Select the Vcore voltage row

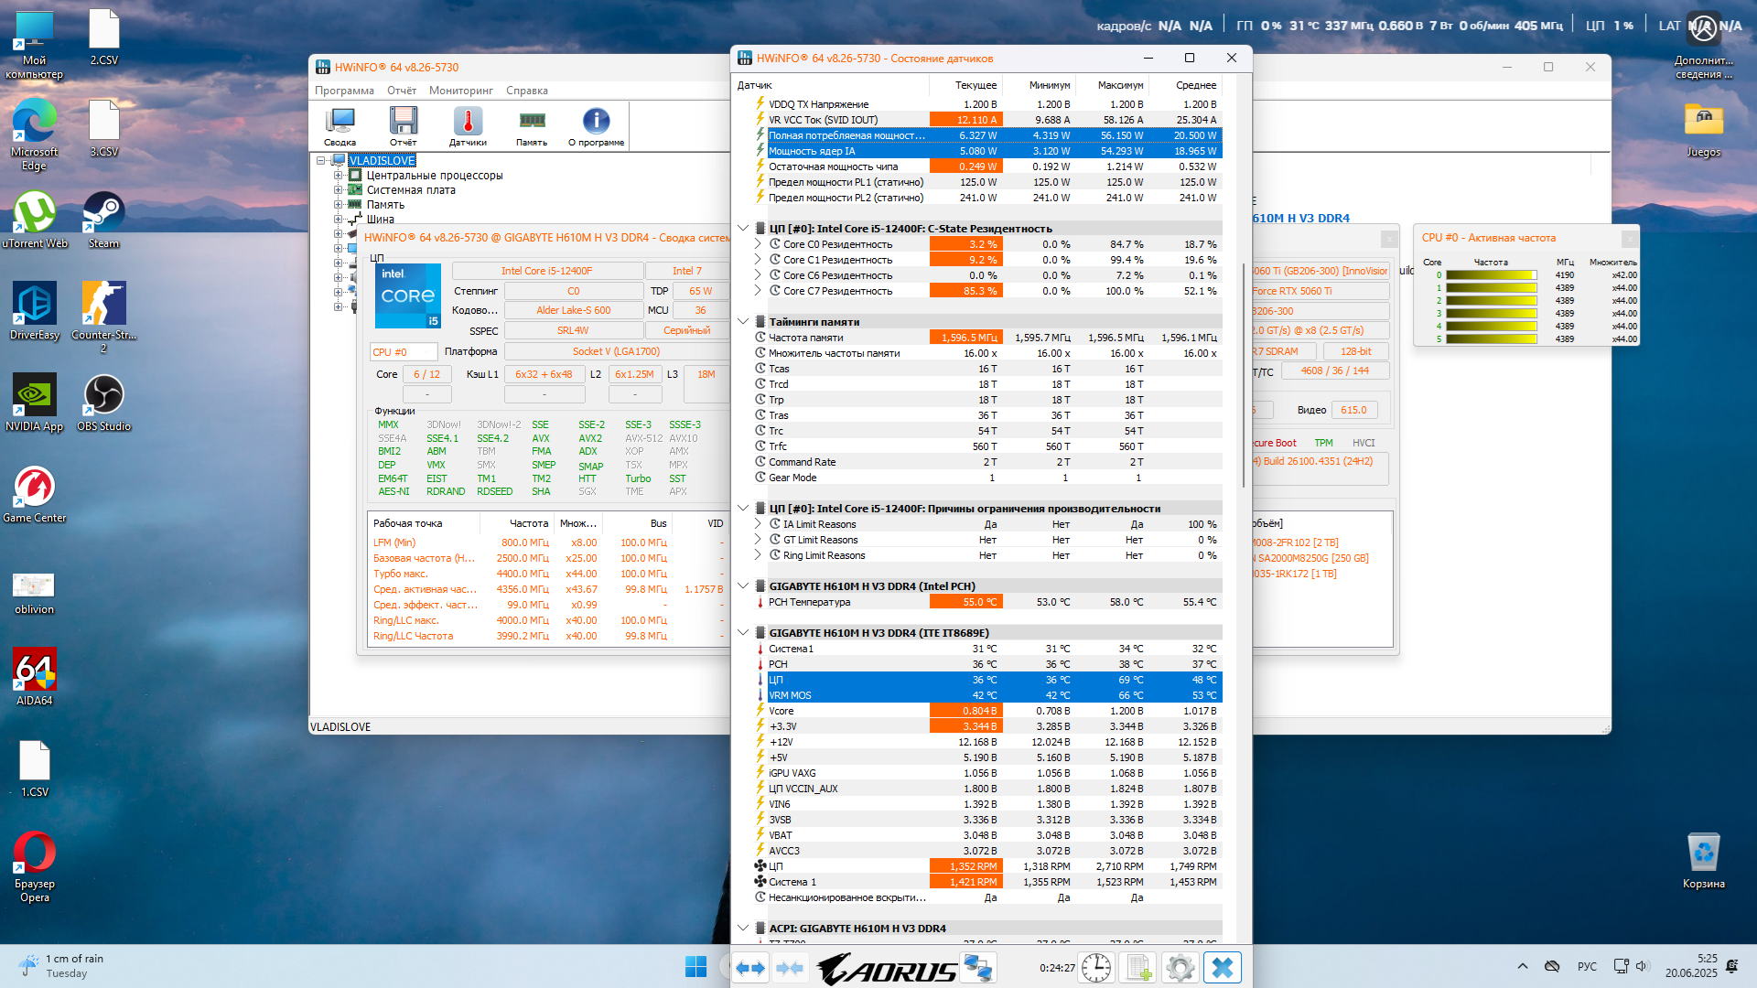(986, 711)
